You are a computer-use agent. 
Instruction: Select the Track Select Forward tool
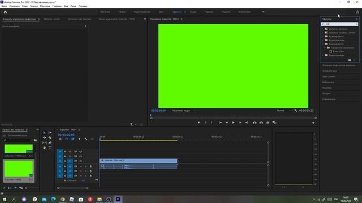(50, 133)
